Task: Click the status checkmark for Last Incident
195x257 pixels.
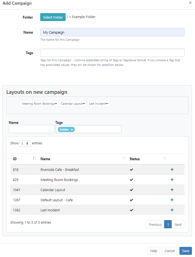Action: (131, 210)
